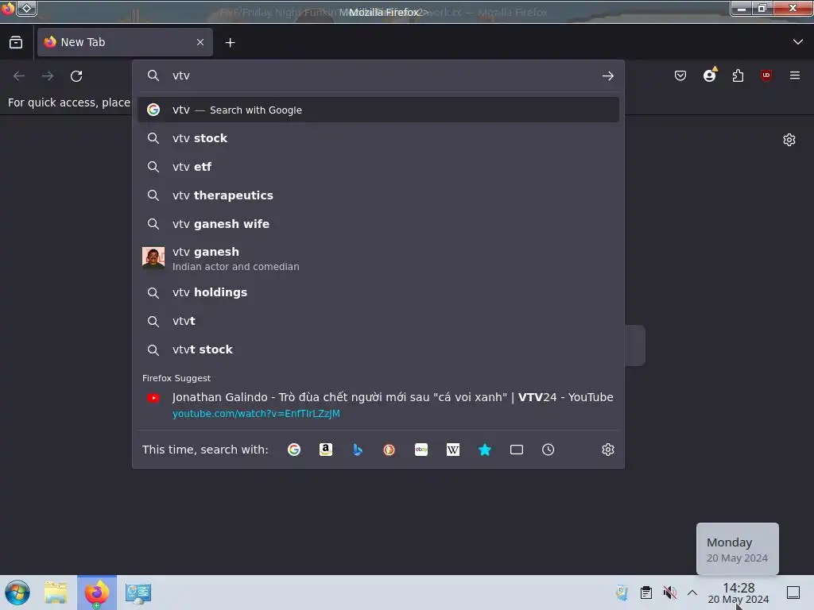
Task: Choose the 'vtvt' suggestion
Action: pos(378,321)
